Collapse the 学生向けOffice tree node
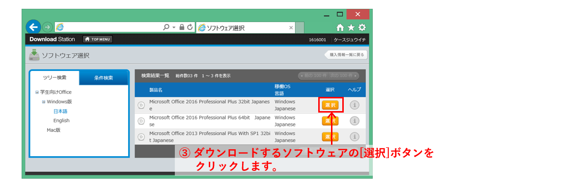 [37, 92]
